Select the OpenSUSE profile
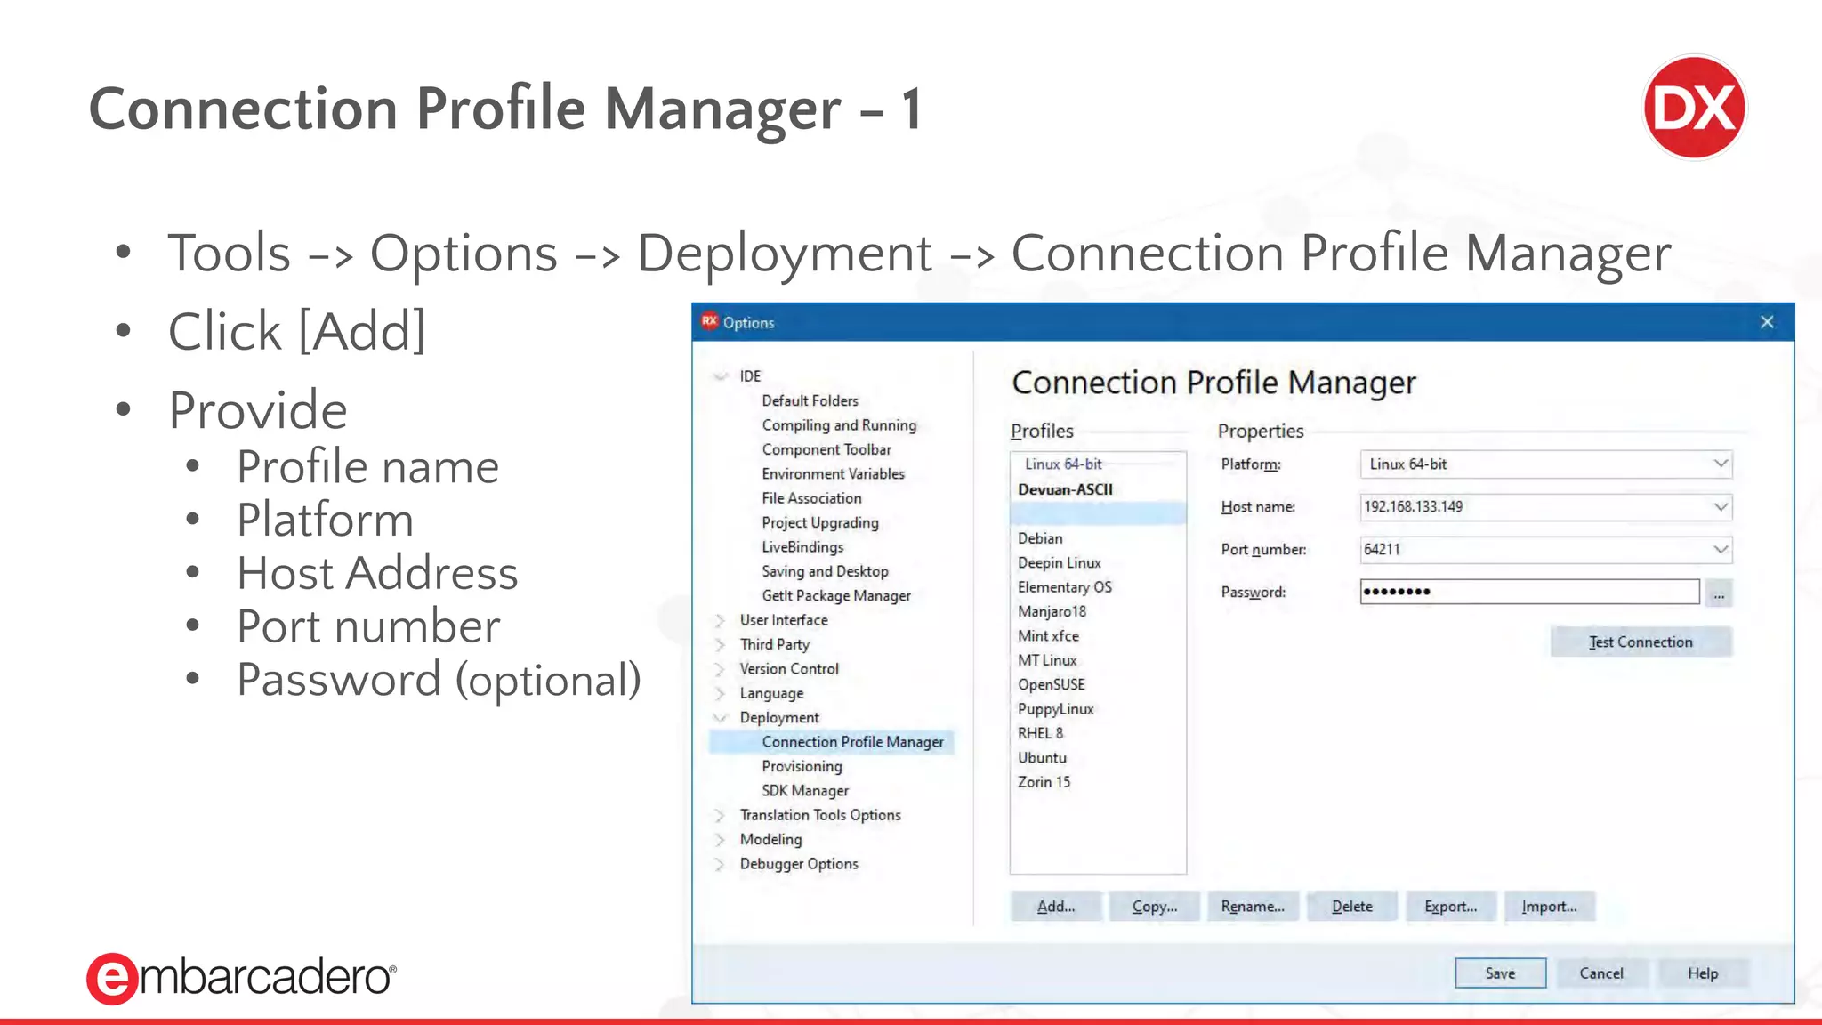The height and width of the screenshot is (1025, 1822). coord(1052,684)
